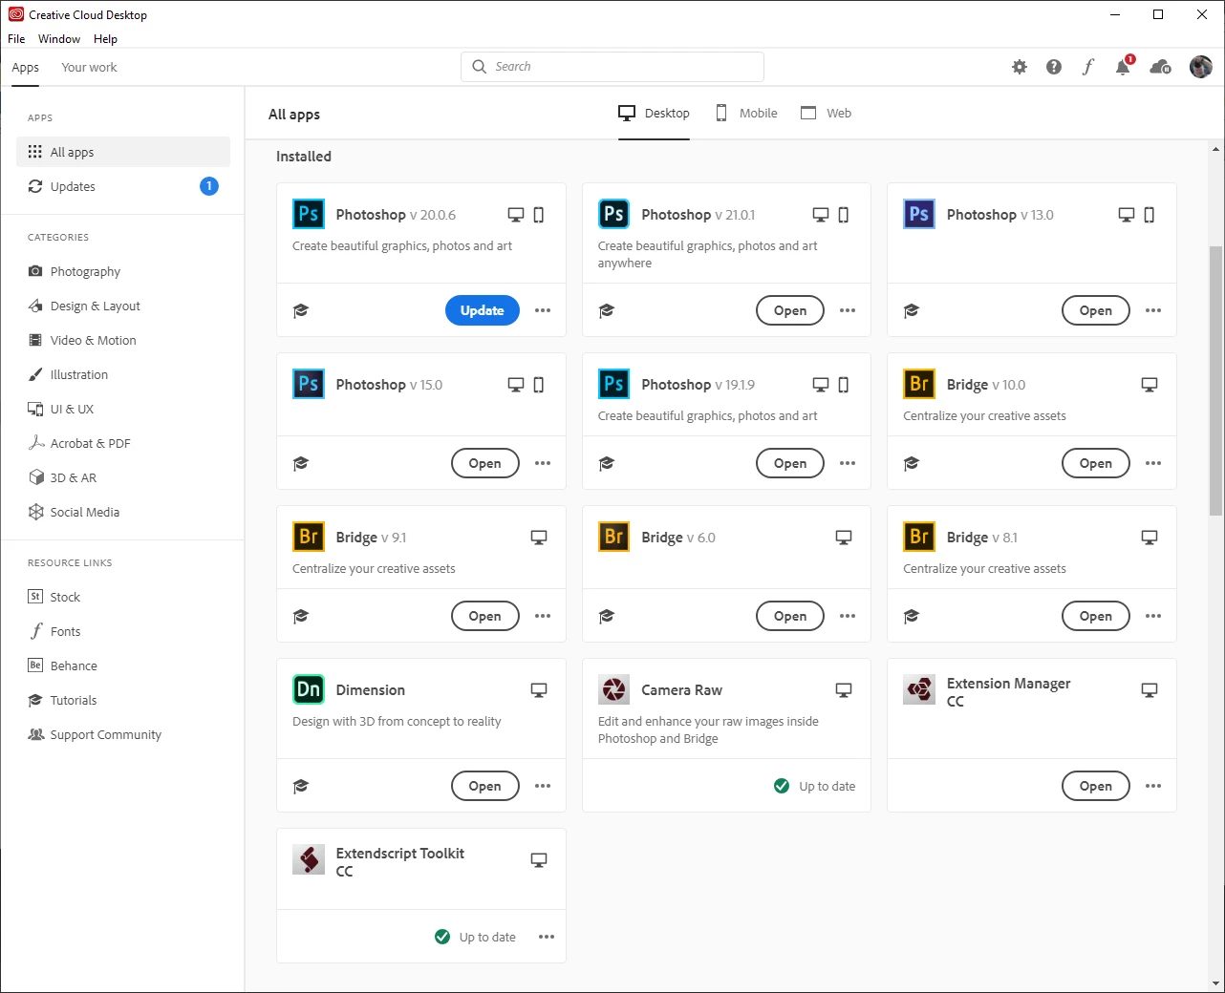Image resolution: width=1225 pixels, height=993 pixels.
Task: Open more options for Dimension
Action: [x=543, y=786]
